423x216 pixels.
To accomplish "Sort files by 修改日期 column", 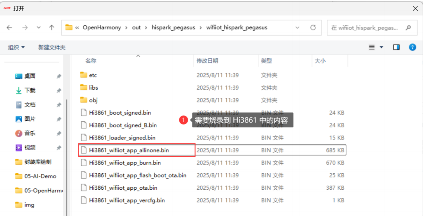I will pos(207,61).
